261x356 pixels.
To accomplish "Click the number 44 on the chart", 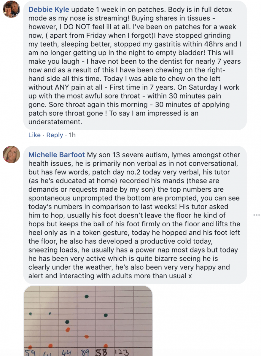I will click(x=67, y=352).
